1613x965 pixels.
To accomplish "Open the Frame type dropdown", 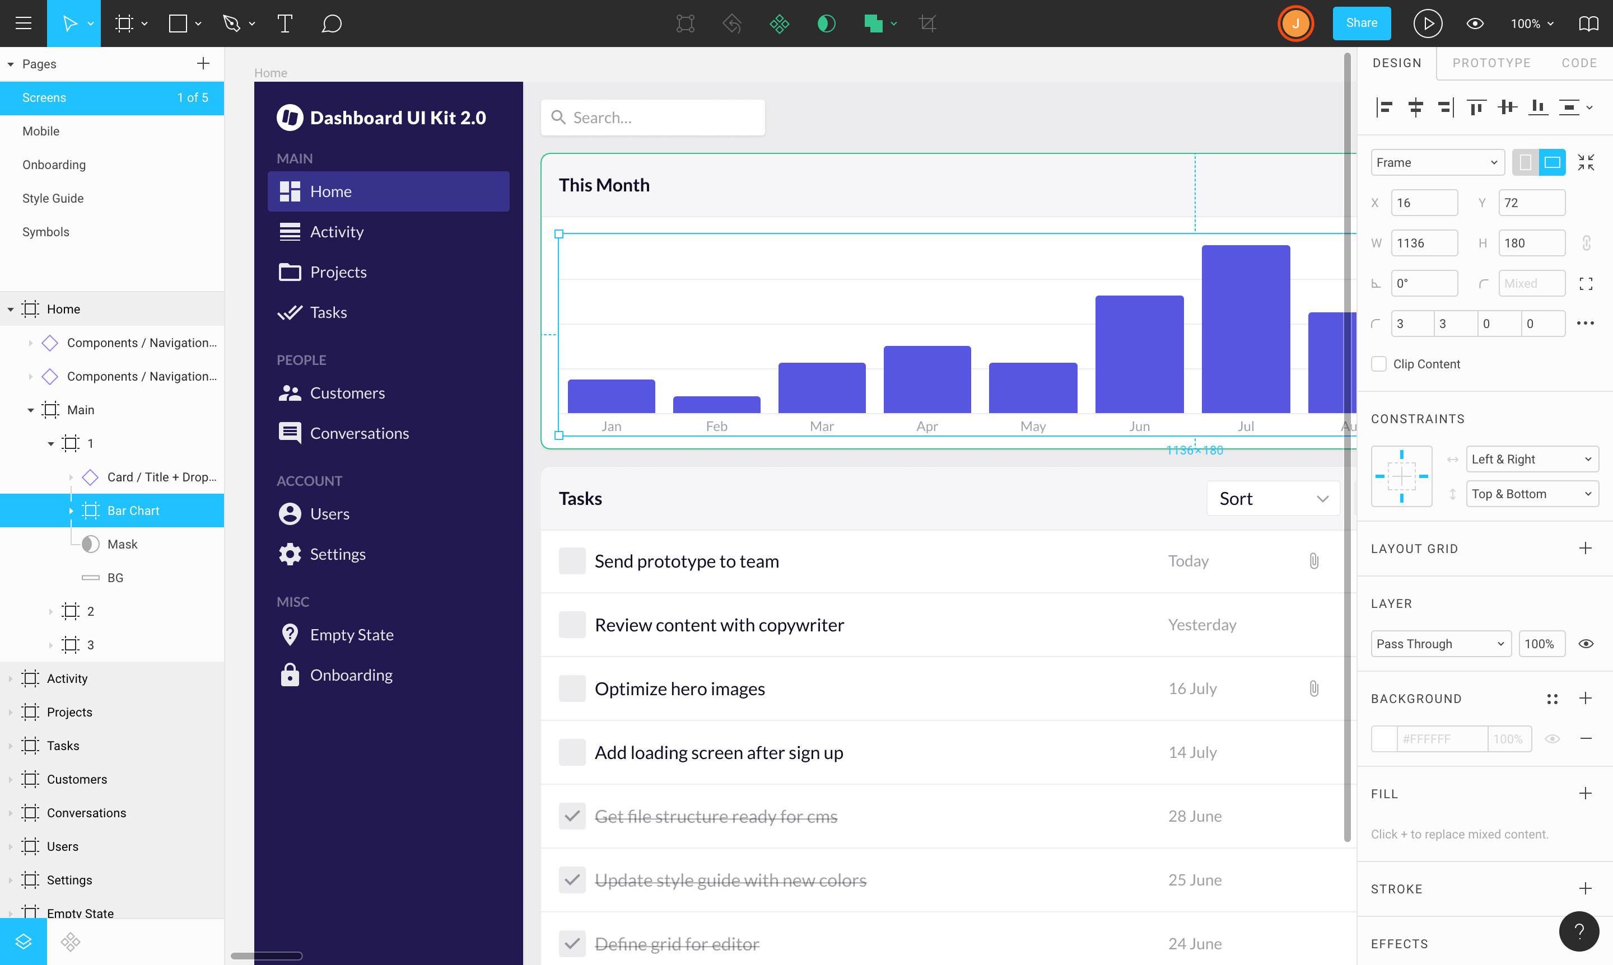I will coord(1435,162).
